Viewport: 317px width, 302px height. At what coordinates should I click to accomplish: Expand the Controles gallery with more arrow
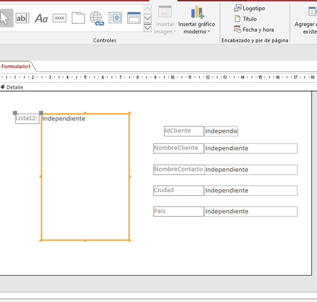click(148, 28)
